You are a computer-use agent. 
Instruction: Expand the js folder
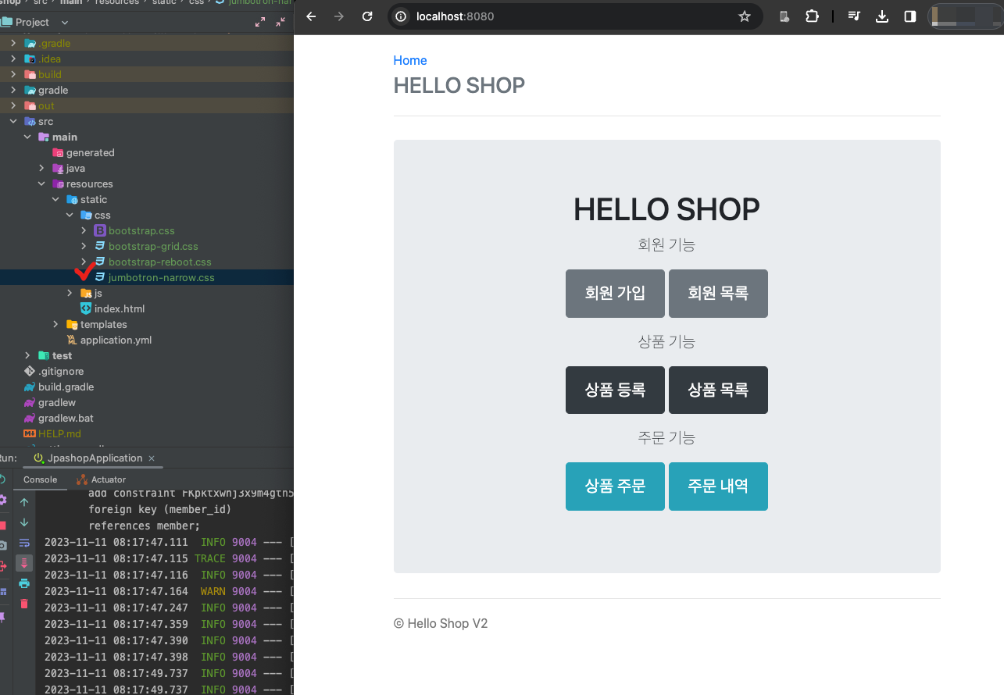click(70, 293)
